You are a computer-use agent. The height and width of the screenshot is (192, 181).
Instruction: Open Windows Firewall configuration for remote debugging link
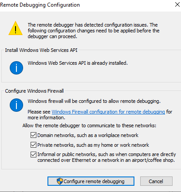[108, 112]
